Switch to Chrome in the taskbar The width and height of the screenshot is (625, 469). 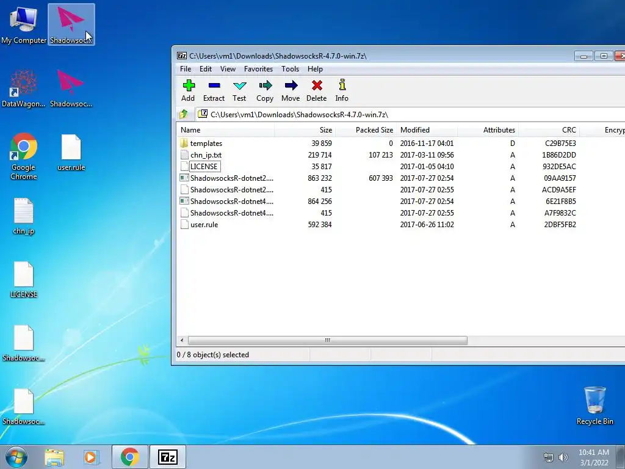(x=129, y=457)
